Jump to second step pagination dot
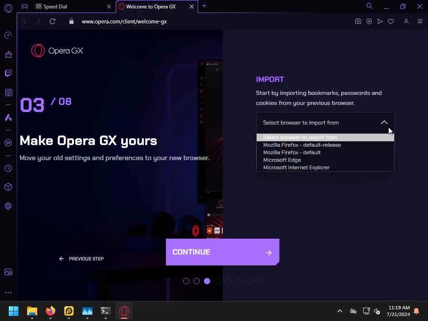 pyautogui.click(x=196, y=281)
